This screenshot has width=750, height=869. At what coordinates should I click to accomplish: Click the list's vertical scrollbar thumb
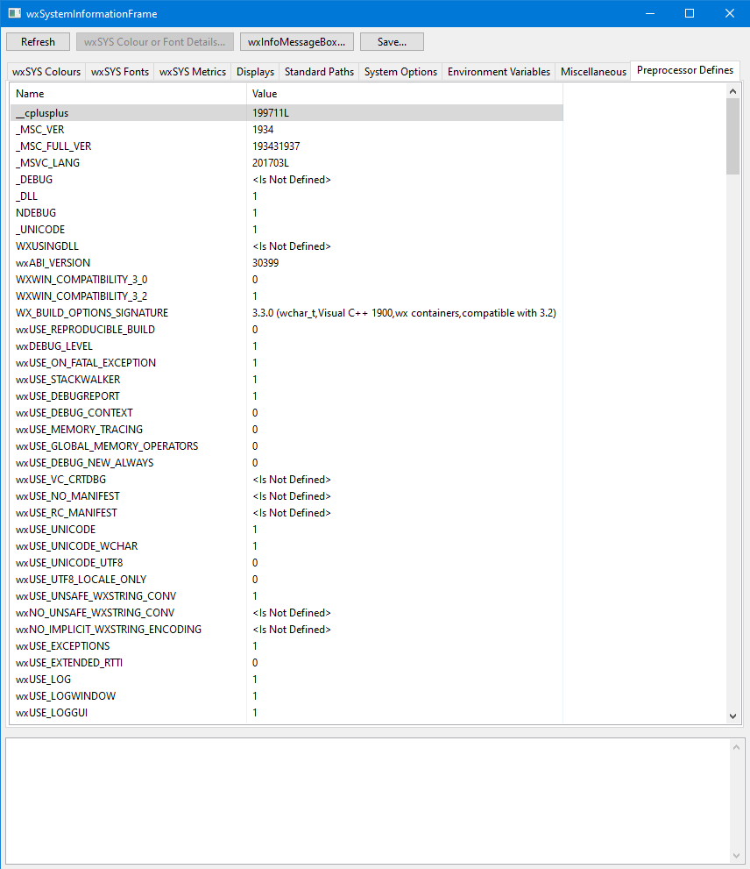pos(732,136)
